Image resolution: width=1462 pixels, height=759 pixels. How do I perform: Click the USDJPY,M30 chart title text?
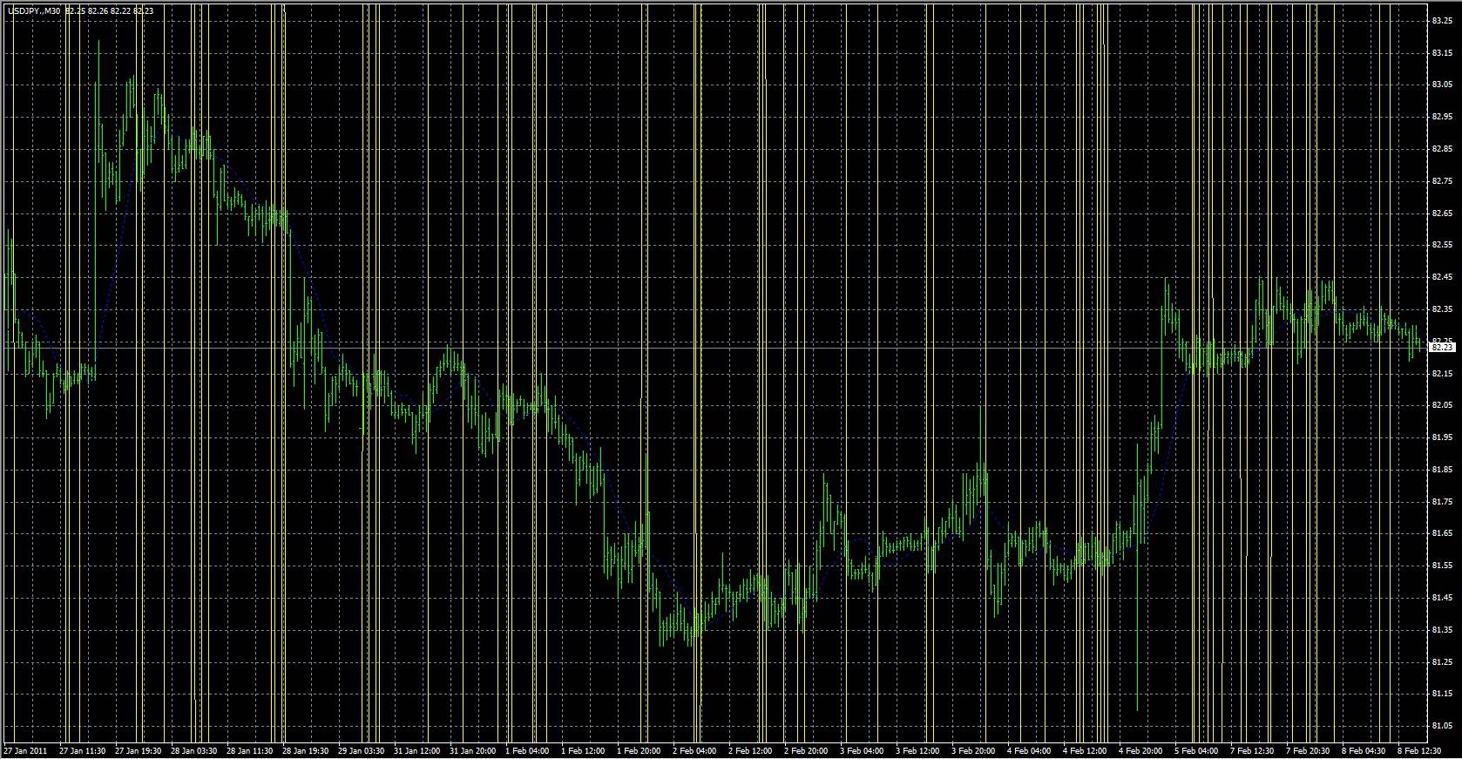pos(33,10)
